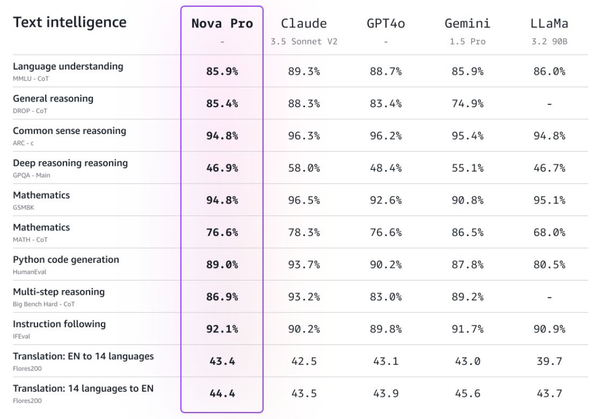This screenshot has height=419, width=598.
Task: Select the Language understanding row label
Action: click(68, 66)
